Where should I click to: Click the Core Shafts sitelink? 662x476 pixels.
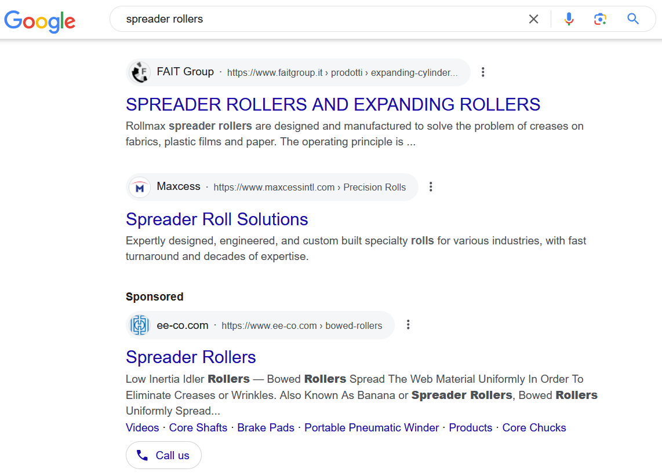point(198,427)
